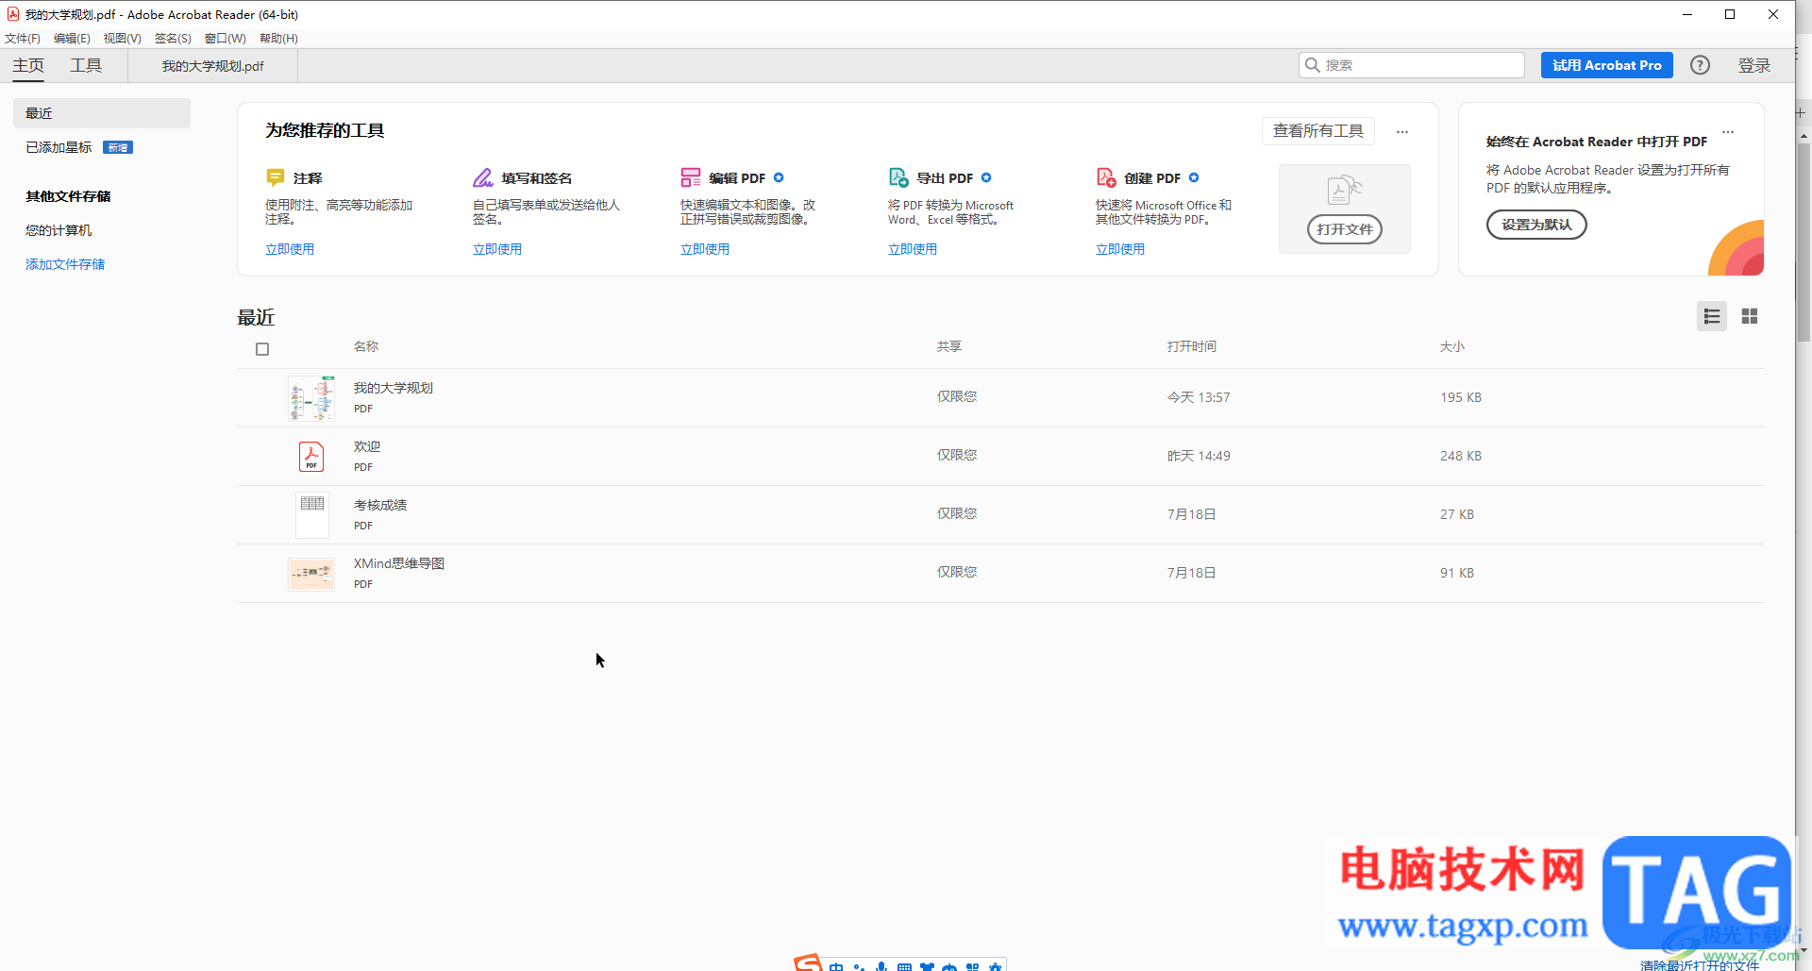Click the search magnifier icon
Image resolution: width=1812 pixels, height=971 pixels.
point(1313,65)
